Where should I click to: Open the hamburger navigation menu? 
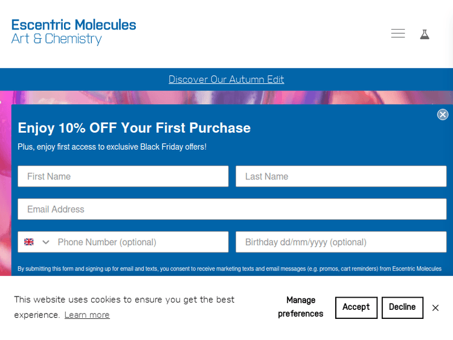tap(398, 34)
